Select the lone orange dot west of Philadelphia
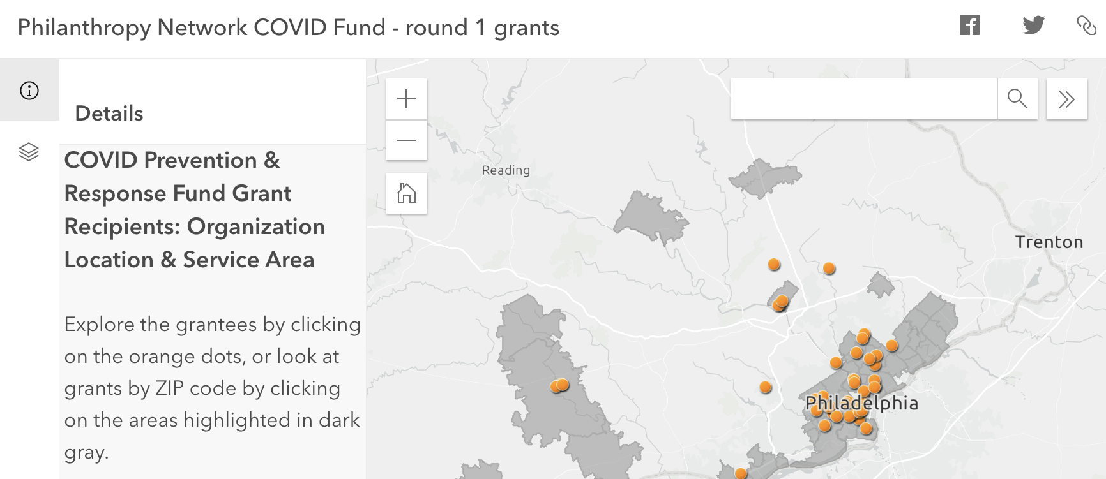Viewport: 1106px width, 479px height. (765, 387)
